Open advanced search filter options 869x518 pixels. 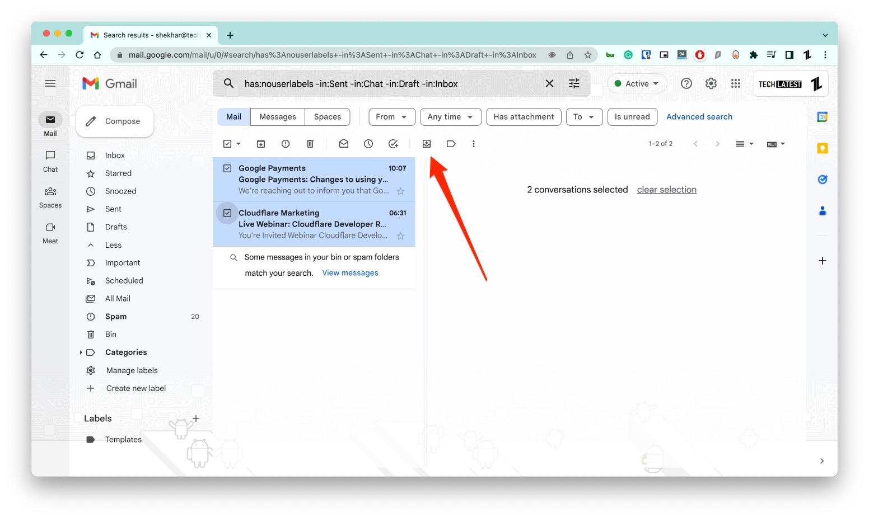click(574, 83)
